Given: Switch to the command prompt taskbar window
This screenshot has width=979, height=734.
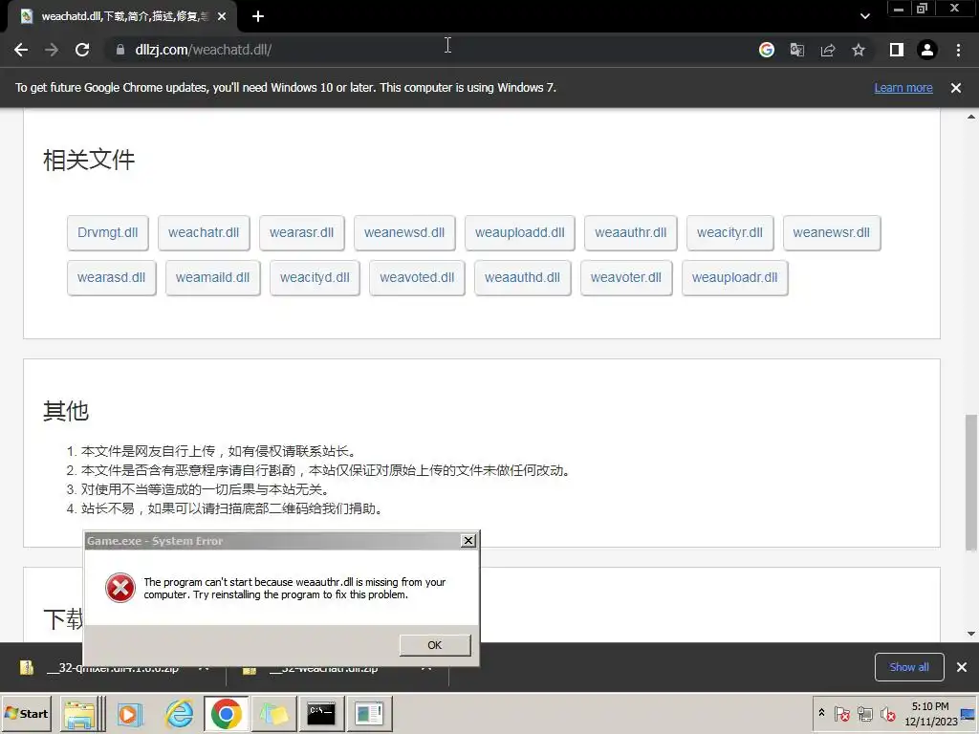Looking at the screenshot, I should tap(321, 713).
